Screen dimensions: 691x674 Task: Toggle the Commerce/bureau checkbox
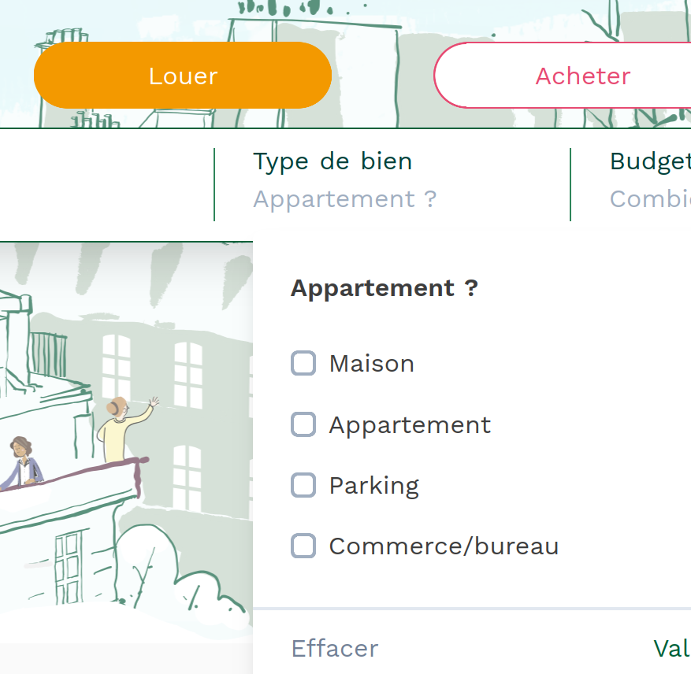pos(303,546)
